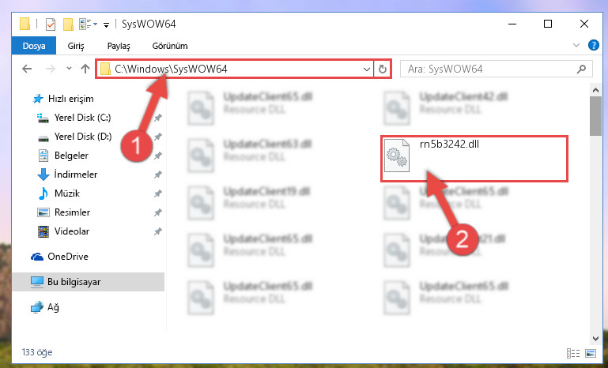Open rn5b3242.dll file icon
This screenshot has height=368, width=608.
tap(396, 156)
